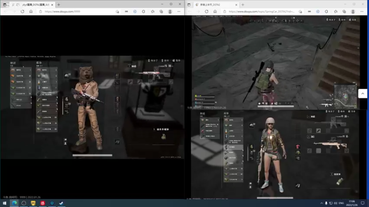Go to home page in right browser window
The image size is (369, 207).
tap(215, 11)
